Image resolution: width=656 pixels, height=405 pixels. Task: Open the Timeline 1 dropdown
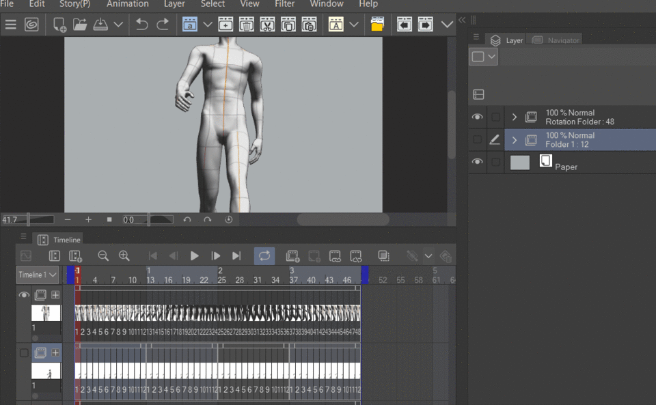click(37, 275)
